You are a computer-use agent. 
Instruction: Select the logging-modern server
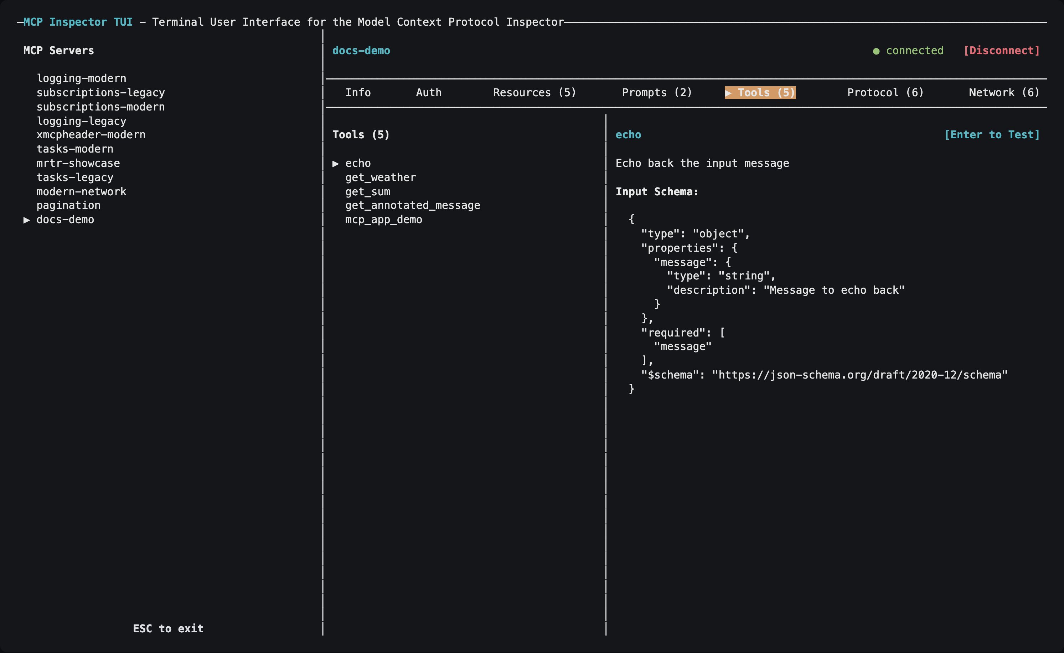(81, 78)
